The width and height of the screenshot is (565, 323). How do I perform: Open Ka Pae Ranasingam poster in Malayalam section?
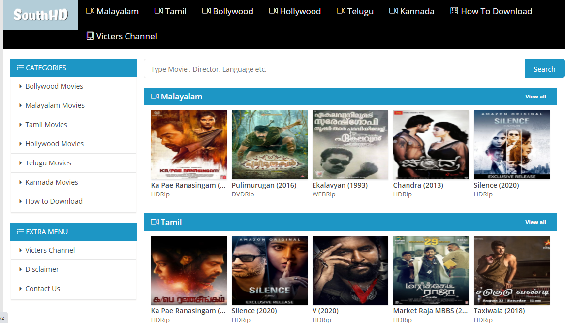189,145
